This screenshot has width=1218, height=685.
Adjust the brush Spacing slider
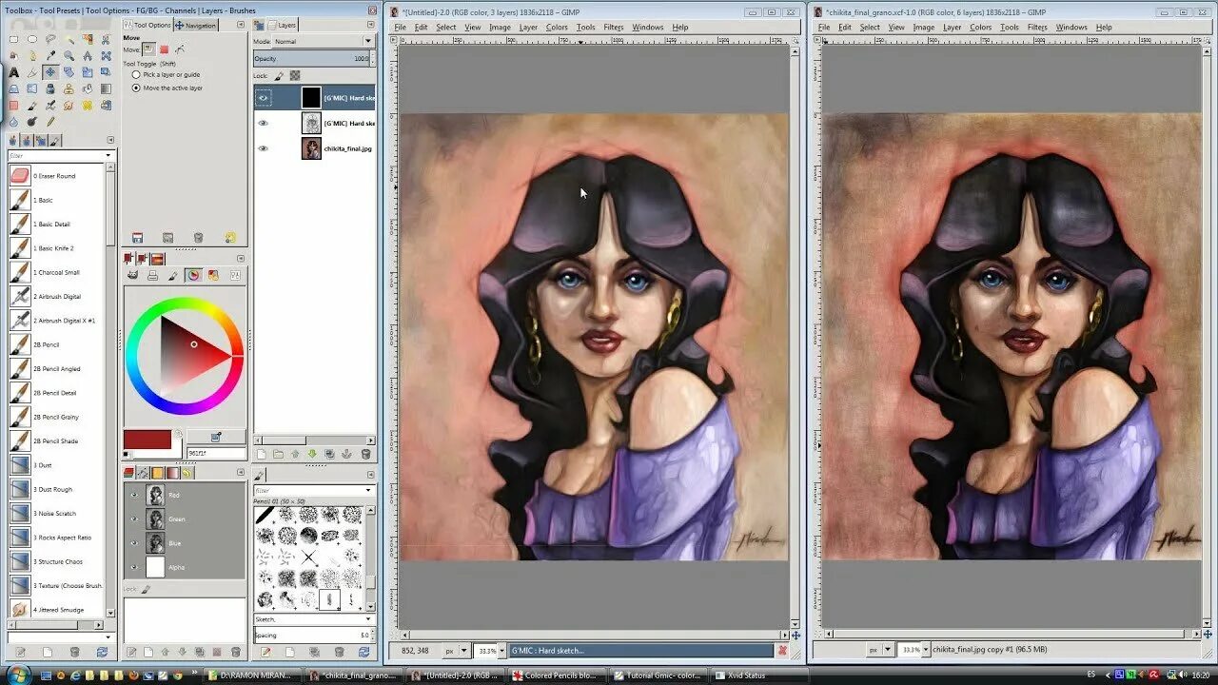click(312, 635)
